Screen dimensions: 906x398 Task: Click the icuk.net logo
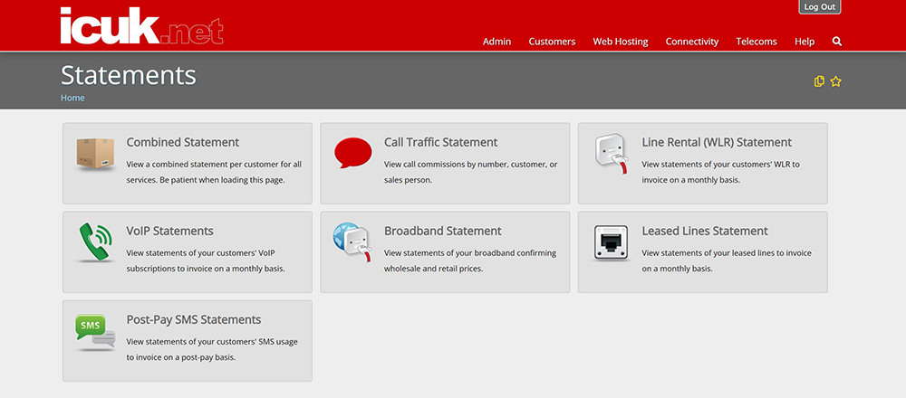[x=141, y=26]
